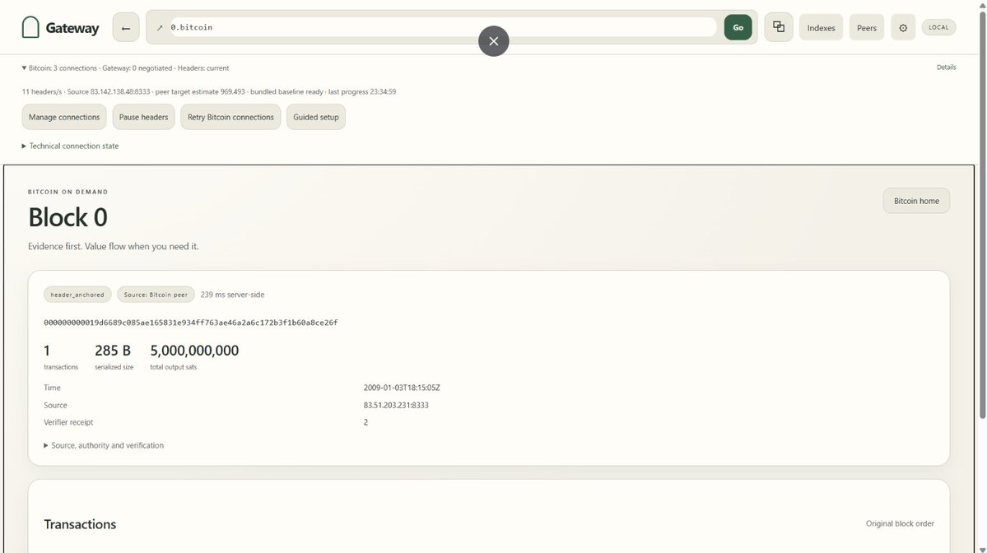The image size is (987, 553).
Task: Expand Technical connection state
Action: point(70,146)
